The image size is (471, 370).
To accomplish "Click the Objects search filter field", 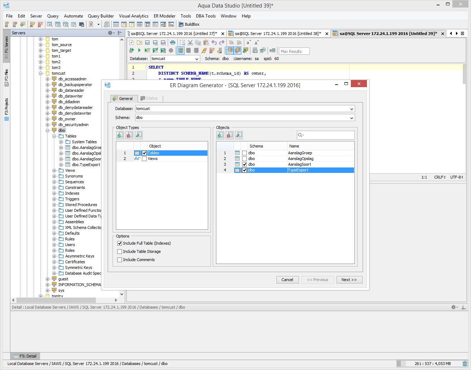I will (x=328, y=135).
